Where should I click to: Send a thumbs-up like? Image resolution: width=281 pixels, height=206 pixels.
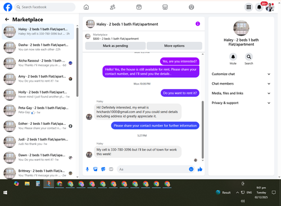point(200,169)
